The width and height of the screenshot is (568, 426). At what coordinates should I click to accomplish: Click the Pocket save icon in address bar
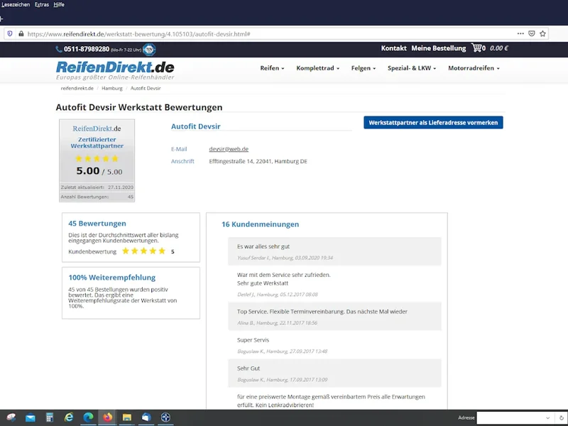point(531,33)
